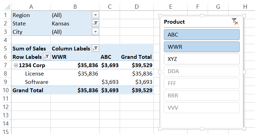
Task: Select column D header
Action: coord(137,7)
